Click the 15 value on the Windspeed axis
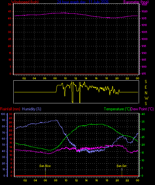Viewport: 155px width, 185px height. point(10,53)
